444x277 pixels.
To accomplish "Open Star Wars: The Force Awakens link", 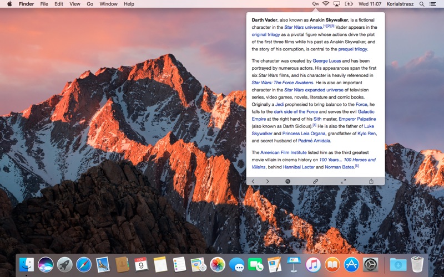I will (x=282, y=83).
